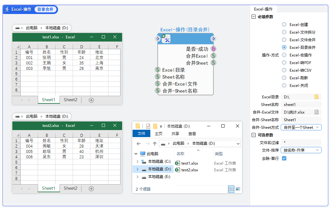This screenshot has width=333, height=210.
Task: Click the Sheet名称 input containing sheet1
Action: (x=301, y=104)
